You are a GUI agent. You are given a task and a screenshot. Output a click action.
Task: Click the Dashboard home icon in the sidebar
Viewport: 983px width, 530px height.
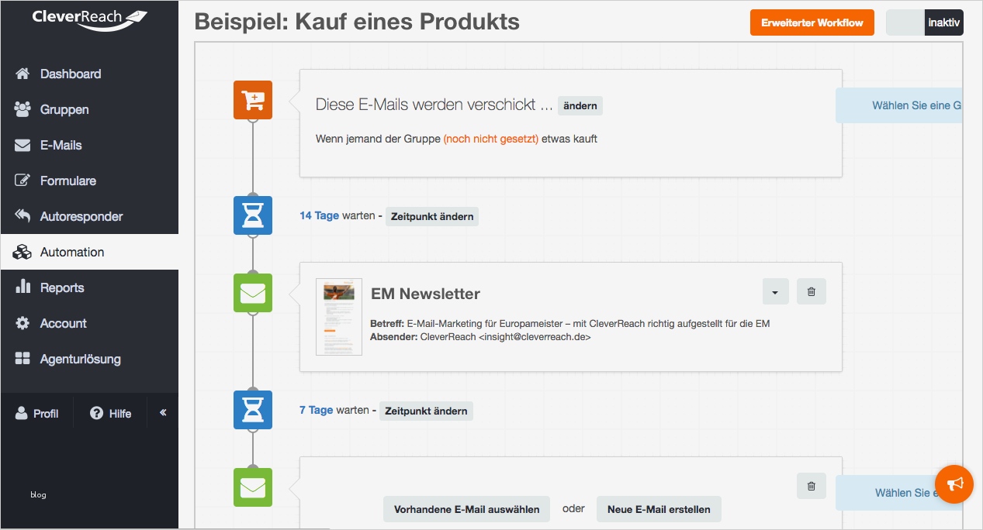tap(22, 74)
